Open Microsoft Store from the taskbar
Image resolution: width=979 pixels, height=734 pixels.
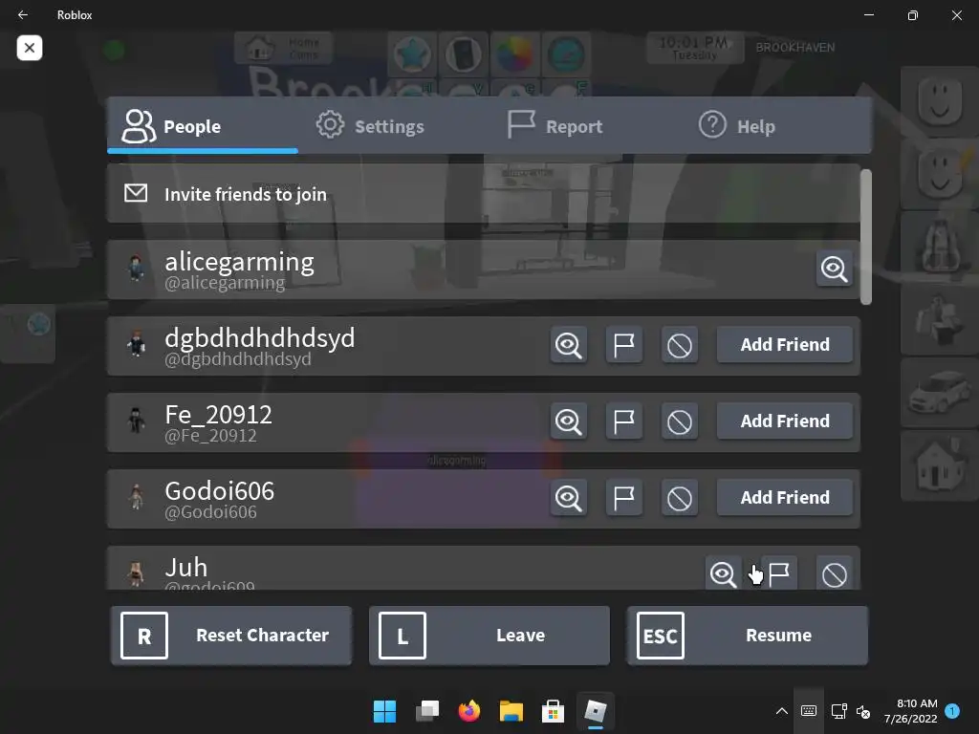(553, 711)
